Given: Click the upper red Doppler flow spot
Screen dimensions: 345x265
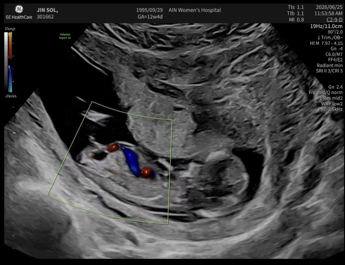Looking at the screenshot, I should click(113, 148).
